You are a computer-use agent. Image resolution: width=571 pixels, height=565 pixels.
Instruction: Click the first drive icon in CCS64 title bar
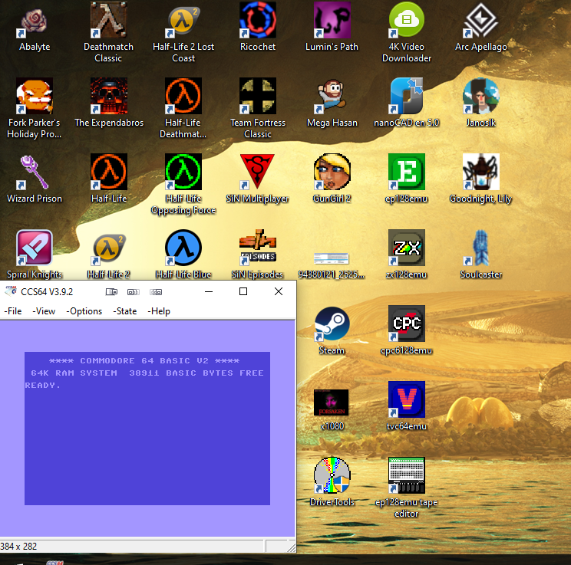[111, 292]
